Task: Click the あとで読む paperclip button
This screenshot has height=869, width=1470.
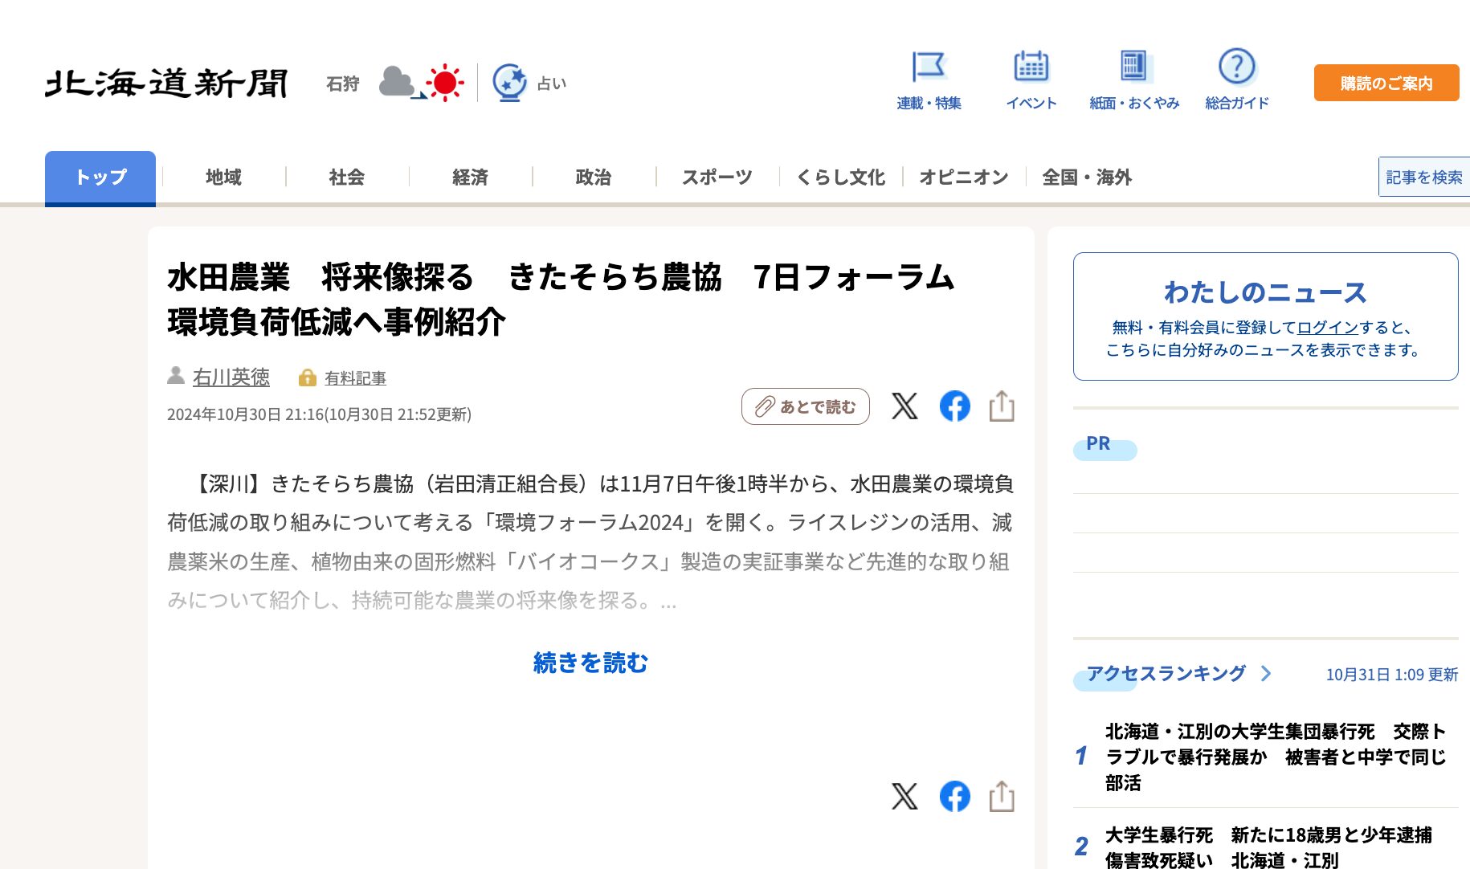Action: pos(804,407)
